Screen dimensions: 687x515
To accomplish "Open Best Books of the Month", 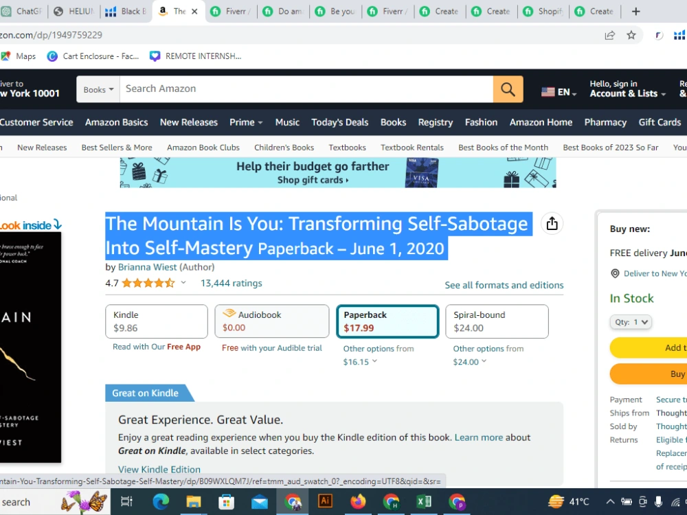I will 503,148.
